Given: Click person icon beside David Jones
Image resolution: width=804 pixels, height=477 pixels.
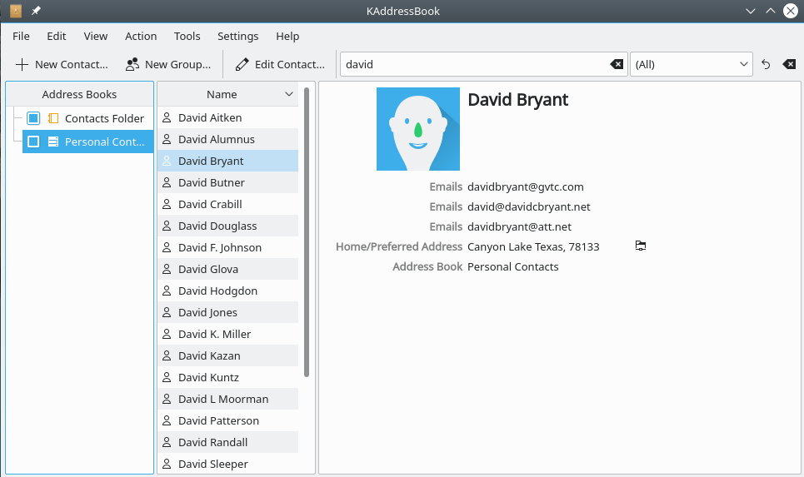Looking at the screenshot, I should click(167, 312).
